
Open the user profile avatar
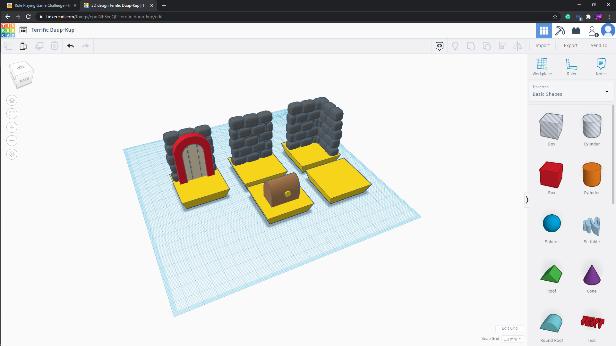[x=608, y=31]
